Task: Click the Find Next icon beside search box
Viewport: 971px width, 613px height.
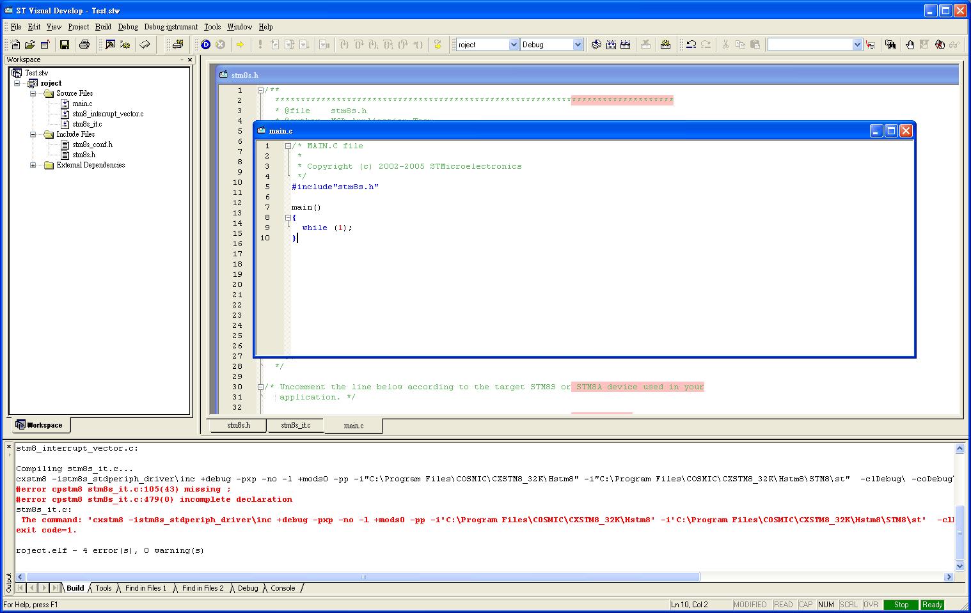Action: tap(871, 45)
